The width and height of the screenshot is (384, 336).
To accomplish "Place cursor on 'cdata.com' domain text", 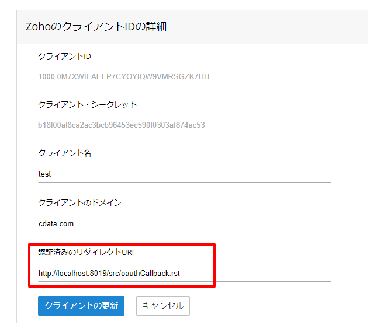I will [56, 223].
